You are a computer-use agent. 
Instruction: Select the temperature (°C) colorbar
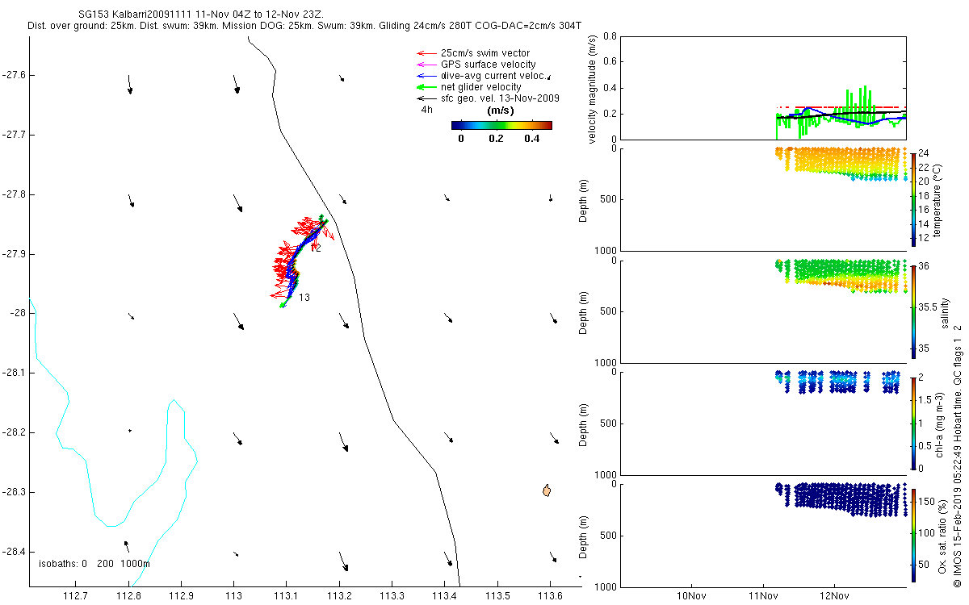[913, 199]
